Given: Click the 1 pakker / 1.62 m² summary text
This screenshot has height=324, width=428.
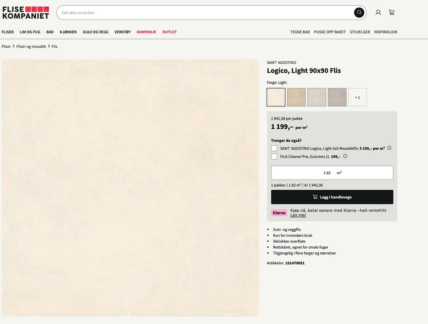Looking at the screenshot, I should tap(297, 185).
